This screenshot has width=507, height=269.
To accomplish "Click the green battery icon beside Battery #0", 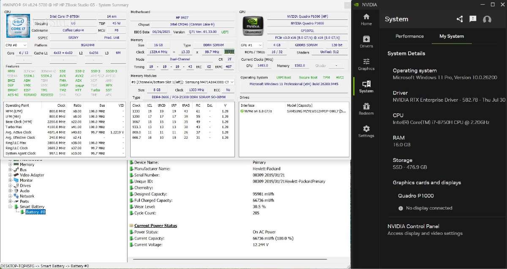I will point(23,212).
